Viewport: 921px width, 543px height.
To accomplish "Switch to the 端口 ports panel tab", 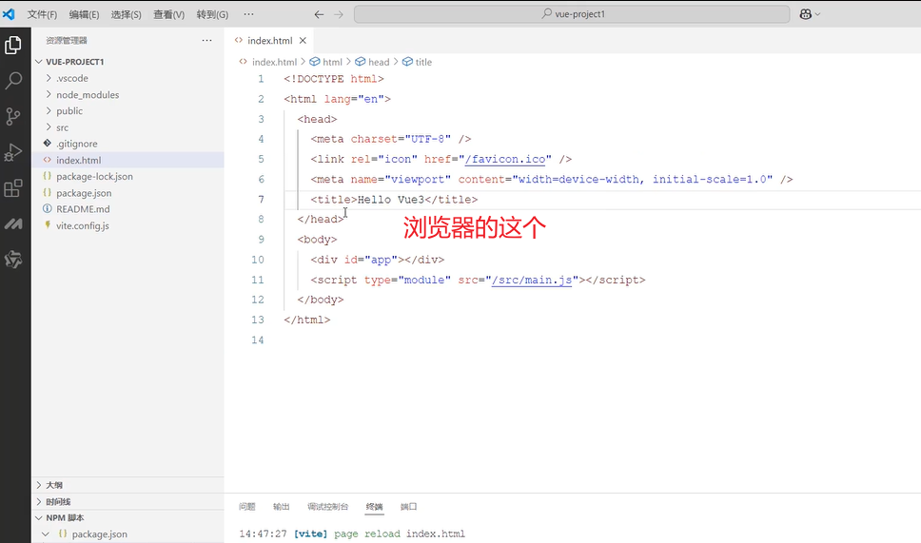I will (408, 507).
